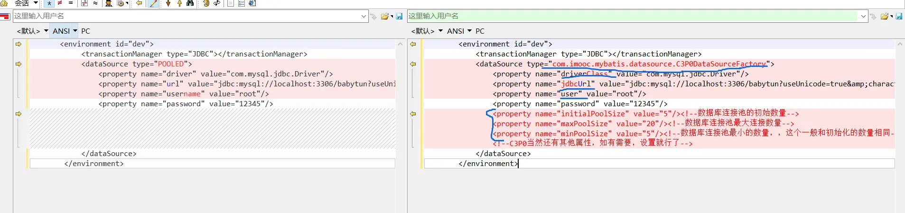
Task: Jump to next difference with down arrow
Action: tap(168, 3)
